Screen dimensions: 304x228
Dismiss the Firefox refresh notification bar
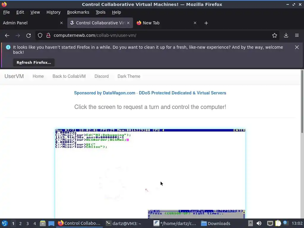(x=297, y=47)
